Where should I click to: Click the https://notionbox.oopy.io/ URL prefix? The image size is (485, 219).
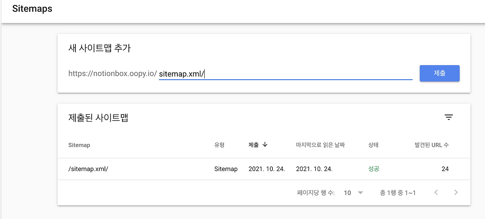pyautogui.click(x=113, y=74)
